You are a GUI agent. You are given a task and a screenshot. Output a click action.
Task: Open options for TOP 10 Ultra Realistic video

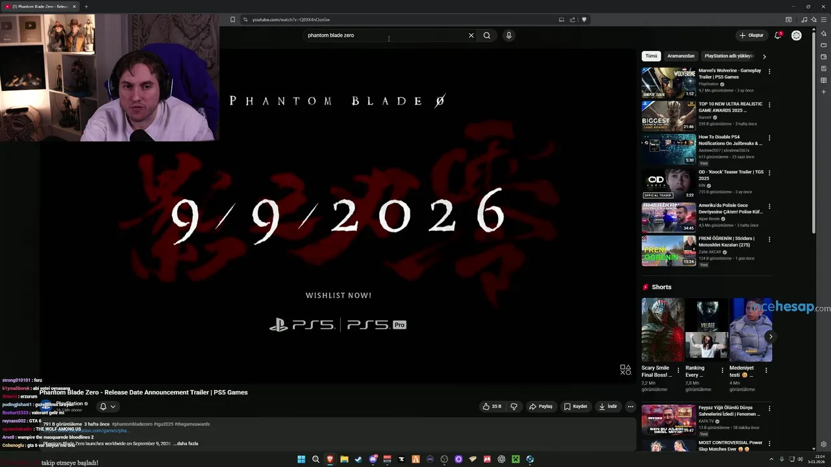[x=769, y=104]
